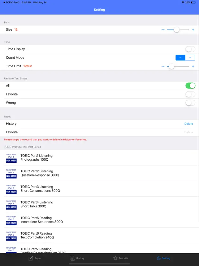Tap the Part 3 app thumbnail
Viewport: 199px width, 266px height.
pyautogui.click(x=11, y=189)
